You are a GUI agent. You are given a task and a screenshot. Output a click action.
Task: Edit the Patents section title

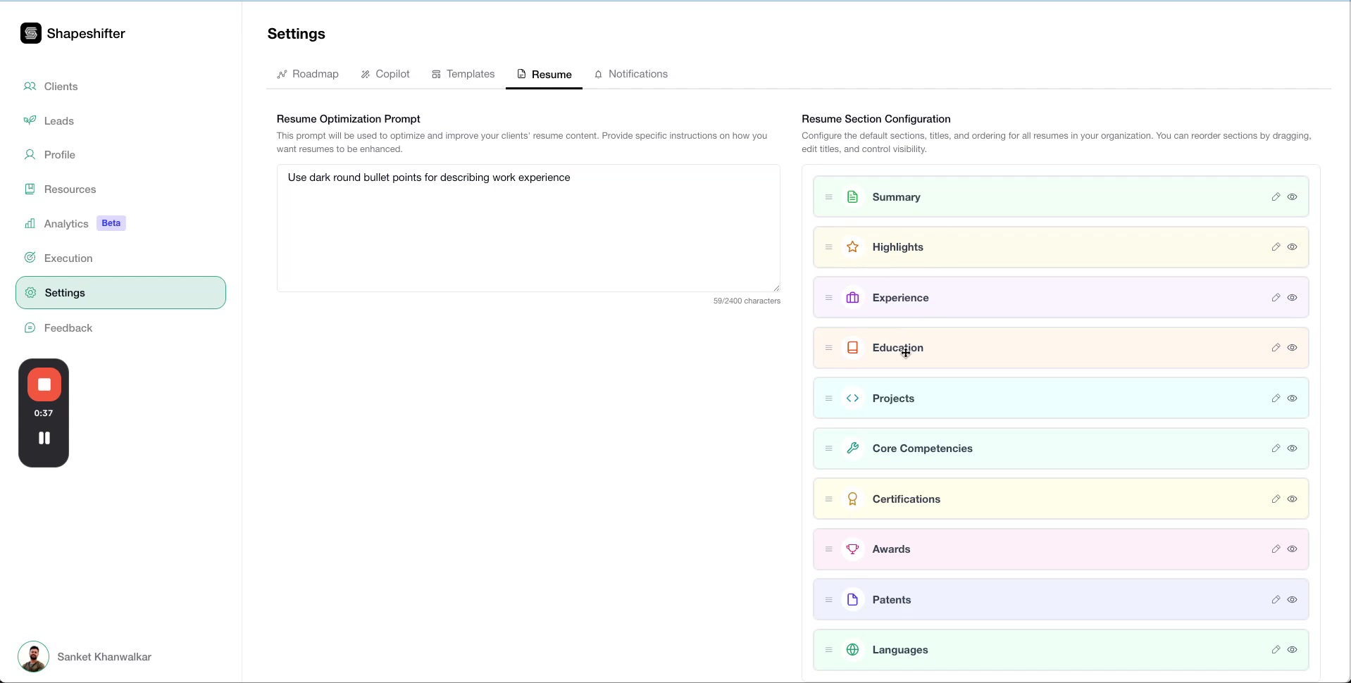click(1276, 599)
